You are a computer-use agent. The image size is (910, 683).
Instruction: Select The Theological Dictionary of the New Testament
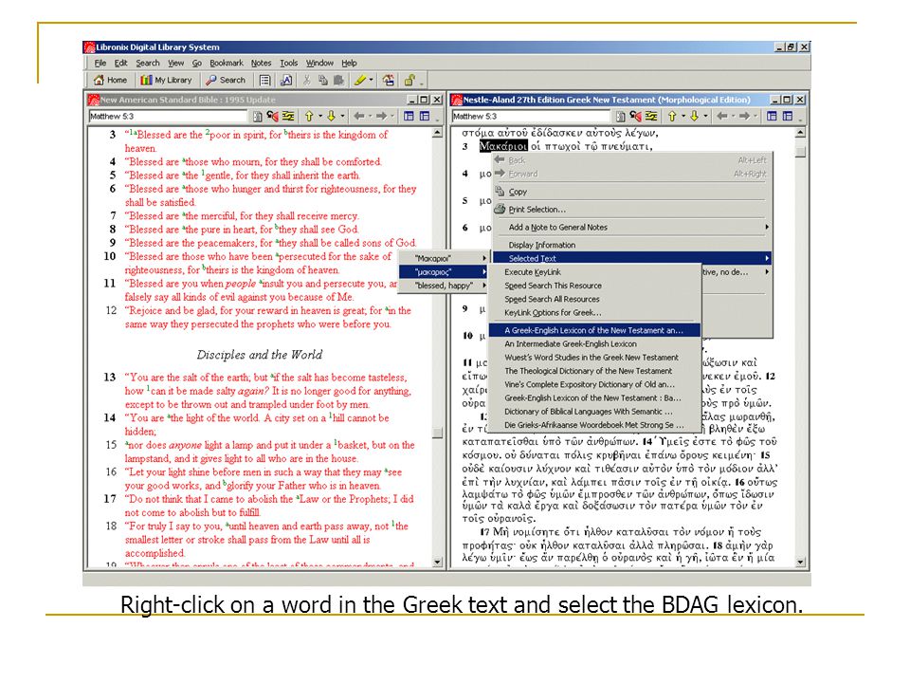click(x=595, y=371)
